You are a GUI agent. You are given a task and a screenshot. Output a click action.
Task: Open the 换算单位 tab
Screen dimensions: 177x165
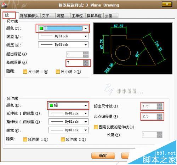tap(94, 16)
